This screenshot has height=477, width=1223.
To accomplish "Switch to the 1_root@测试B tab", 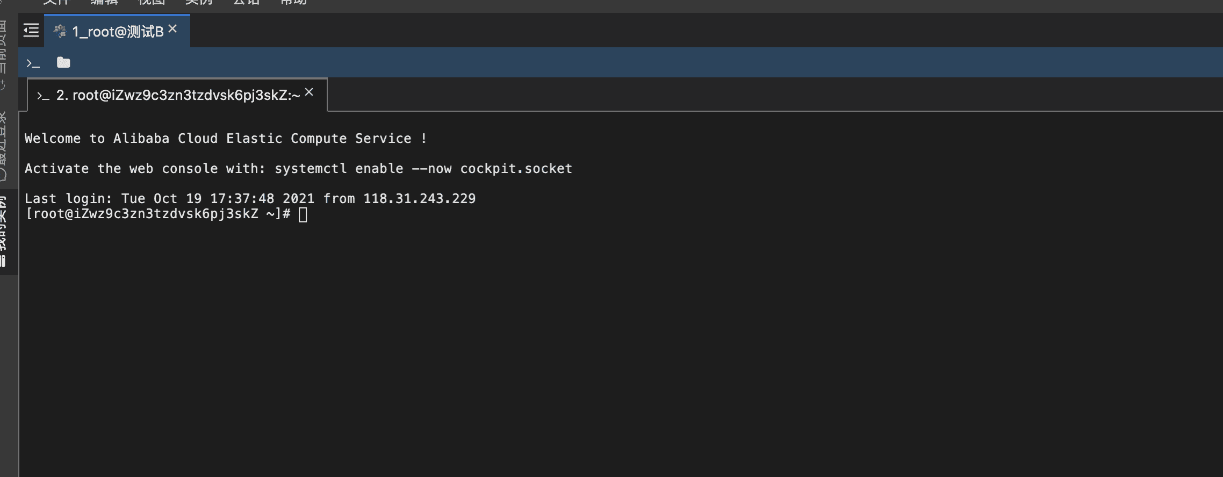I will (118, 32).
